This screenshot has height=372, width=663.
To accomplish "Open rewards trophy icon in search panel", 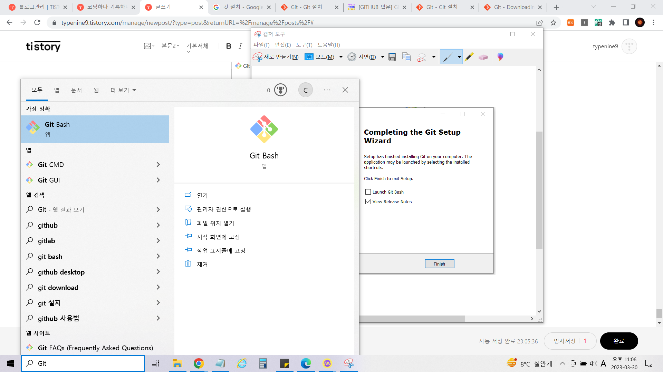I will pos(280,90).
